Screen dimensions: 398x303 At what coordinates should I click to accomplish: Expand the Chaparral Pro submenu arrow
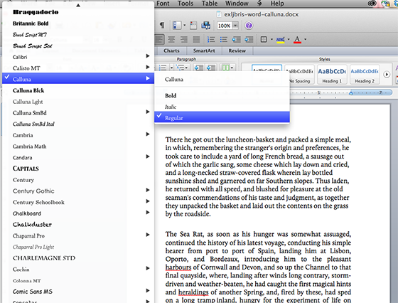coord(148,235)
